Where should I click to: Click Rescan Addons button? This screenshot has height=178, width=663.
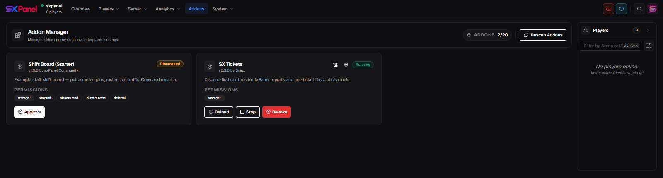click(x=543, y=35)
